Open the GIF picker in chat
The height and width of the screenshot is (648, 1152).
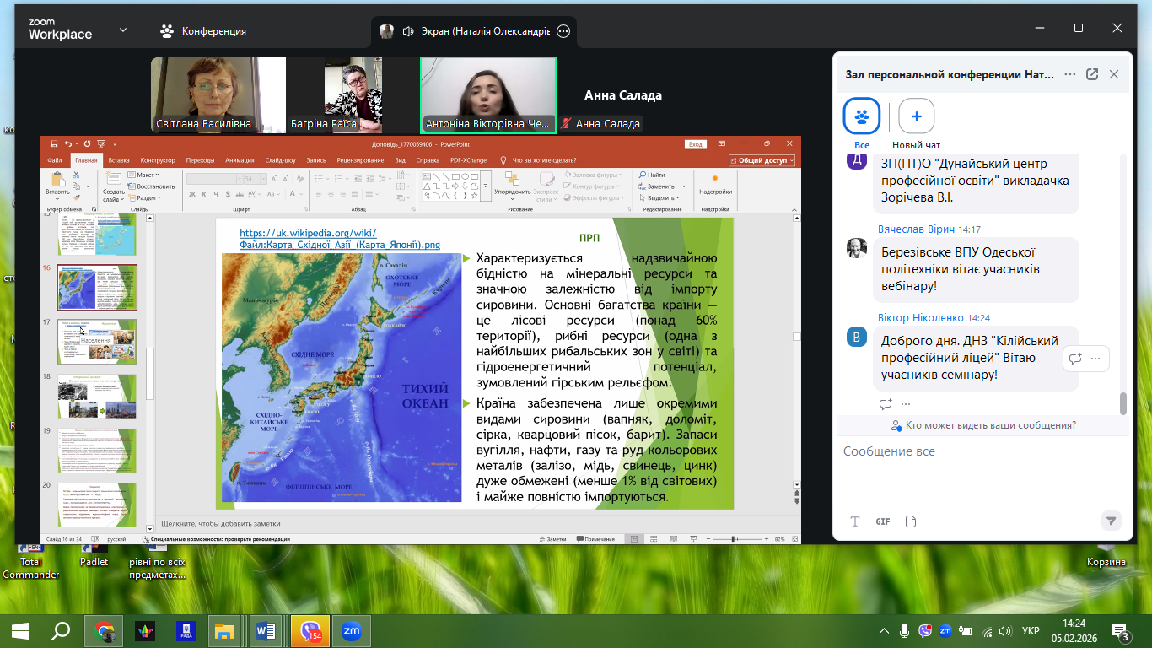coord(883,521)
